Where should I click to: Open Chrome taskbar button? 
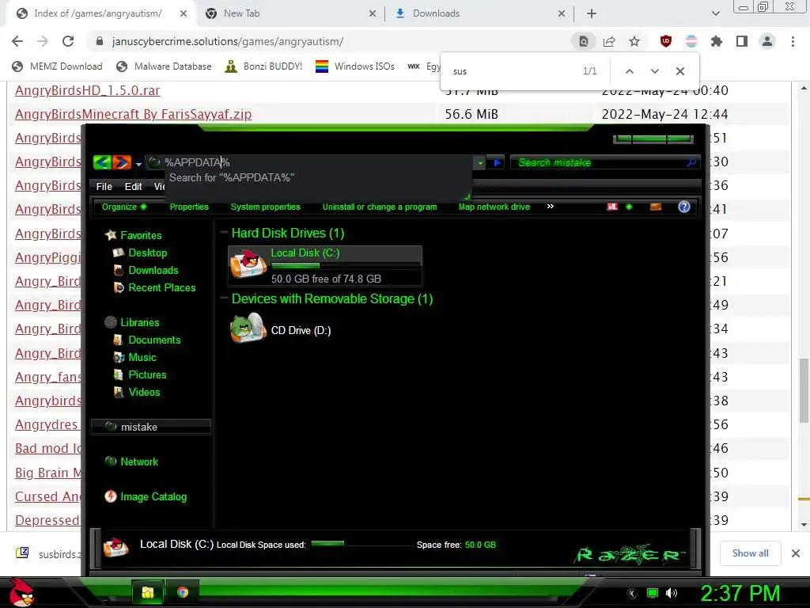[x=183, y=592]
